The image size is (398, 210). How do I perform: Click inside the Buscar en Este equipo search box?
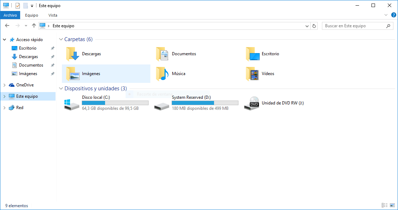click(x=354, y=25)
